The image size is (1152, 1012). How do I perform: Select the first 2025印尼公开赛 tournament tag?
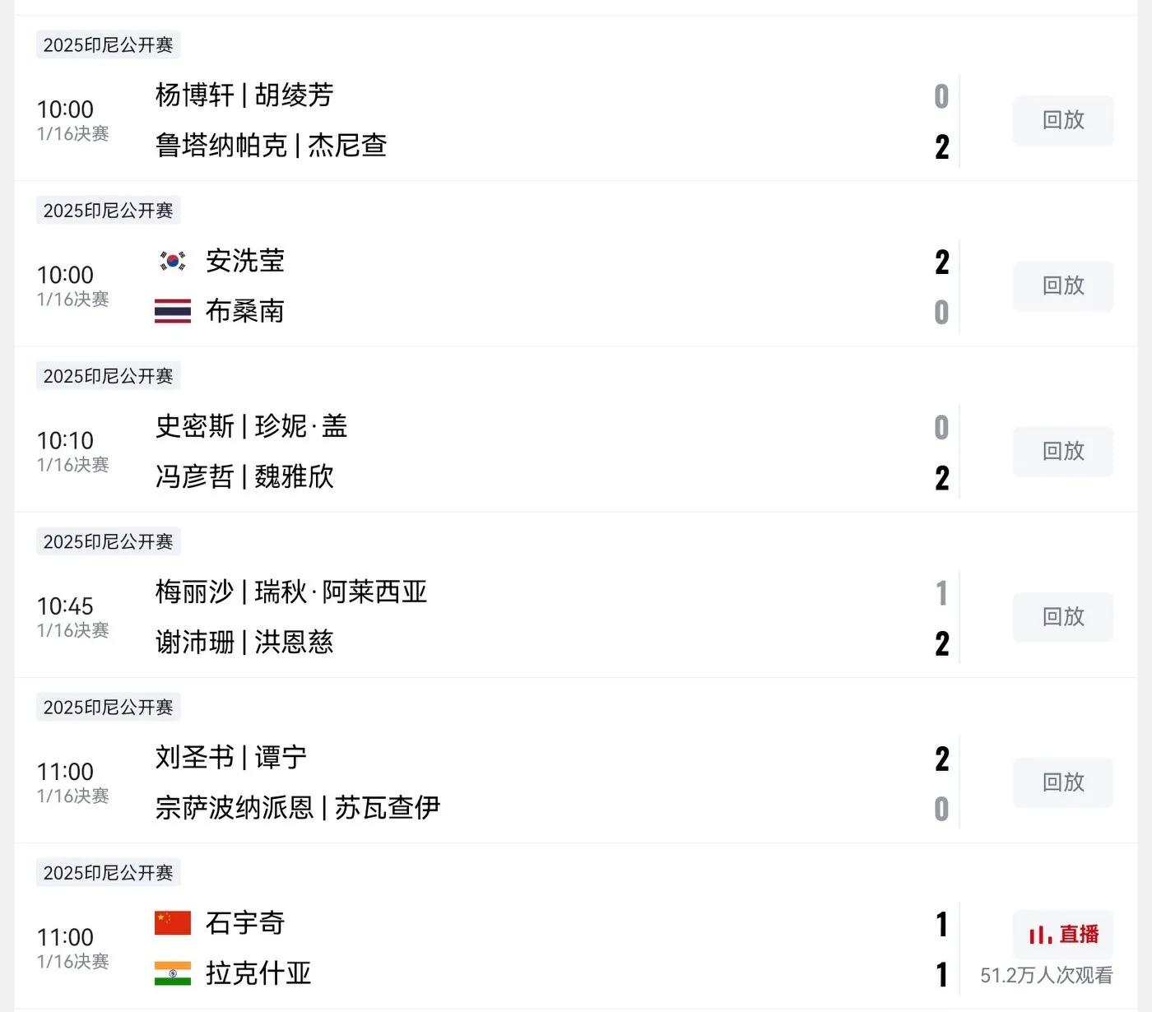109,45
